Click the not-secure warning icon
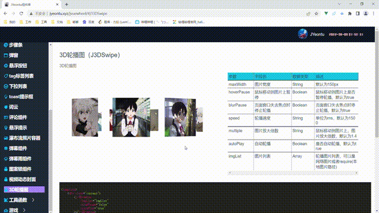This screenshot has height=213, width=379. [31, 14]
